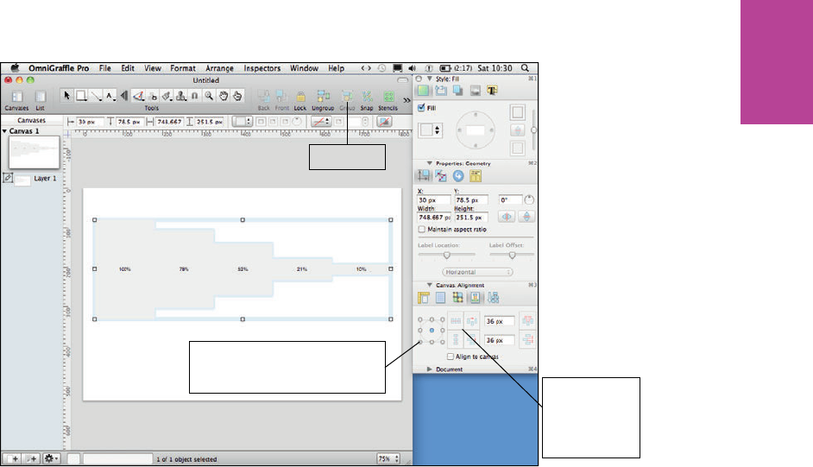The width and height of the screenshot is (813, 467).
Task: Select the Canvas 1 thumbnail
Action: click(35, 153)
